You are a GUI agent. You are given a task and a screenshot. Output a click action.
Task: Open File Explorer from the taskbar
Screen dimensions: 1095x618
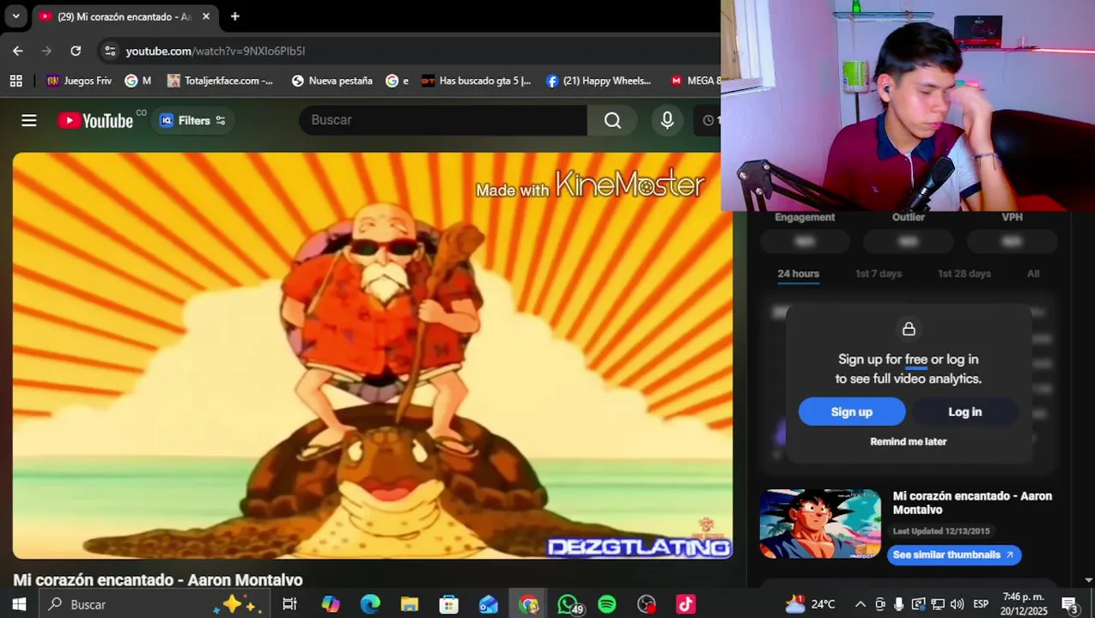[x=410, y=604]
